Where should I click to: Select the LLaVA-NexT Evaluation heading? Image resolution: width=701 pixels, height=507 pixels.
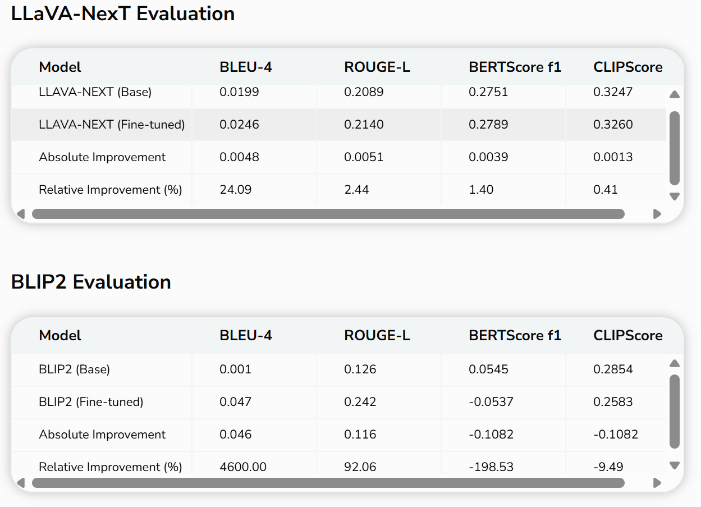click(123, 13)
